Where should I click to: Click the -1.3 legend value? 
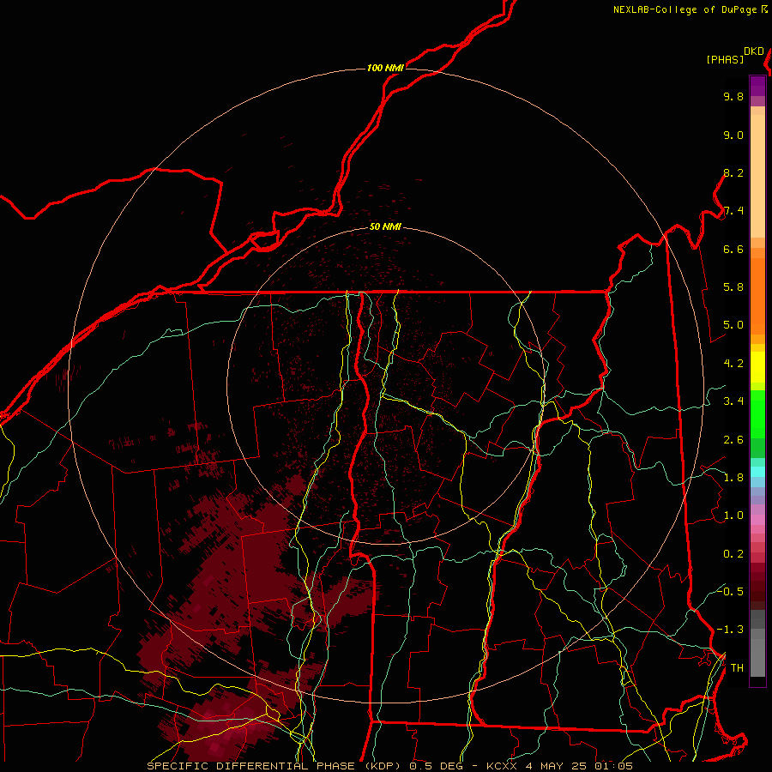730,630
